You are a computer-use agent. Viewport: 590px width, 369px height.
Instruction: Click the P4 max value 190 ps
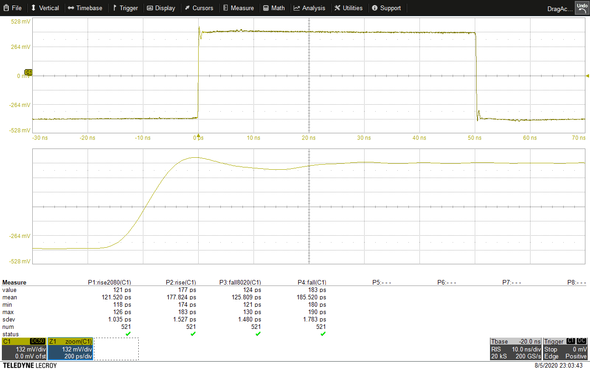(x=317, y=312)
